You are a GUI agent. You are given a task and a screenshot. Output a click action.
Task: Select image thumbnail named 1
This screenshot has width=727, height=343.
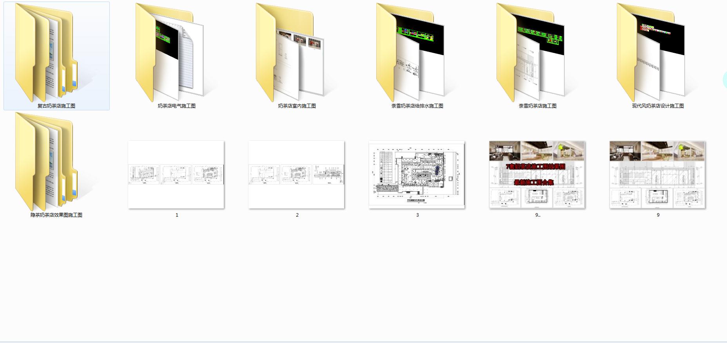(x=176, y=174)
